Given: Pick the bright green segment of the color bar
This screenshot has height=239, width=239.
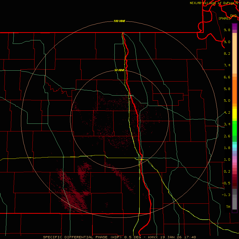Looking at the screenshot, I should [234, 128].
